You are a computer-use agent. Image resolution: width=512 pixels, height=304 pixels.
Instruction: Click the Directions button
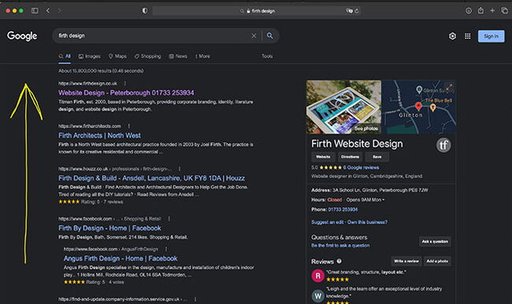[350, 157]
